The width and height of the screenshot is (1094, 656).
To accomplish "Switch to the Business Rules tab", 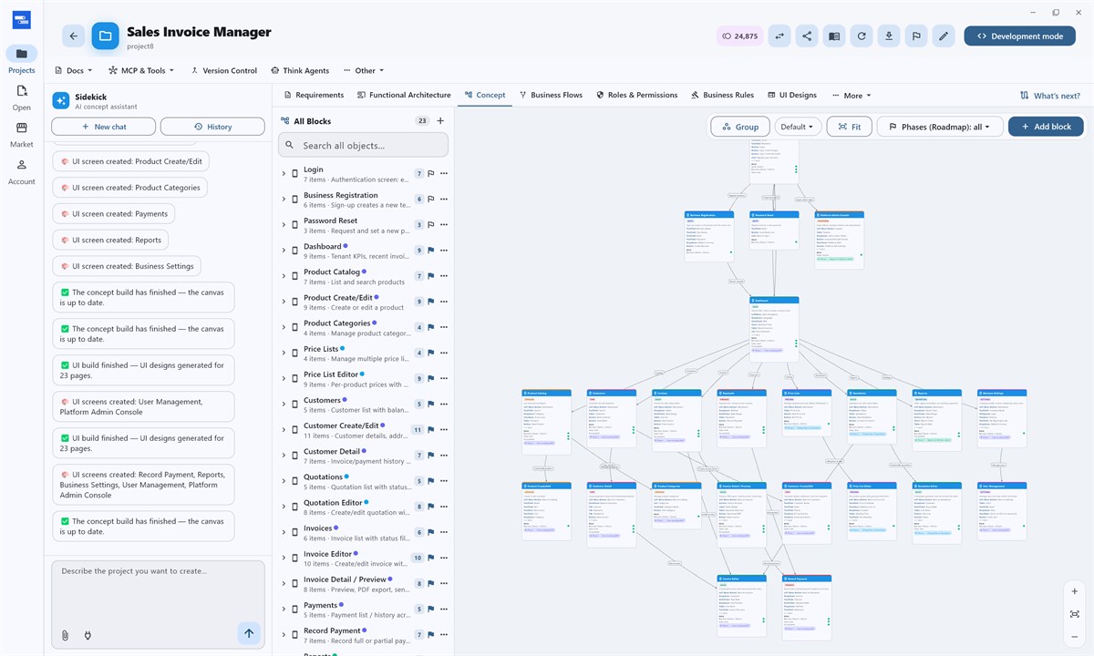I will (722, 95).
